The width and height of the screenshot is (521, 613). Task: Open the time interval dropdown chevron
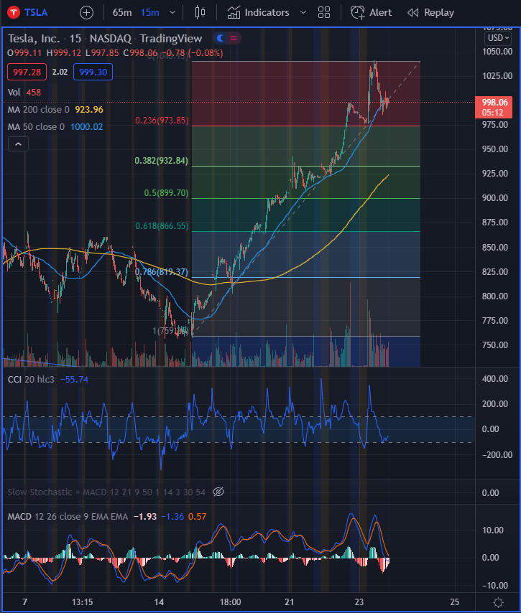click(172, 12)
